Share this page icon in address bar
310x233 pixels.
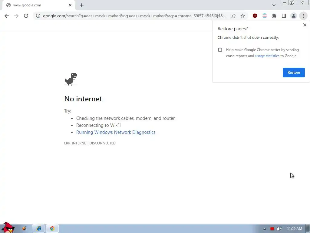pos(233,16)
